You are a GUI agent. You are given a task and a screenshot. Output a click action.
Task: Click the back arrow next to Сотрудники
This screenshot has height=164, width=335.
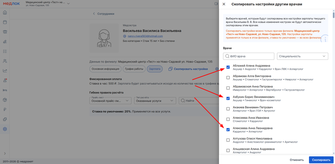93,14
